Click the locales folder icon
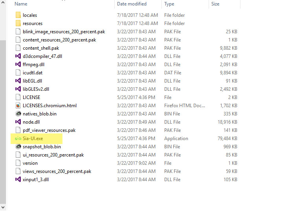The height and width of the screenshot is (216, 288). [18, 15]
